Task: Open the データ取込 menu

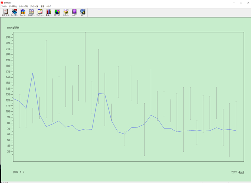Action: click(13, 6)
